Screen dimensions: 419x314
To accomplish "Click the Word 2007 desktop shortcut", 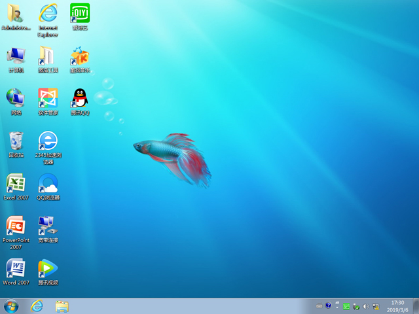I will 16,268.
